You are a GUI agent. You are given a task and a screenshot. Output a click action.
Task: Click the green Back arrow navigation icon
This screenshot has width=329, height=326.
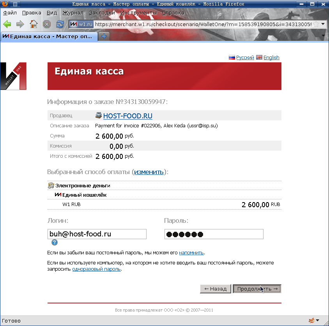(7, 24)
